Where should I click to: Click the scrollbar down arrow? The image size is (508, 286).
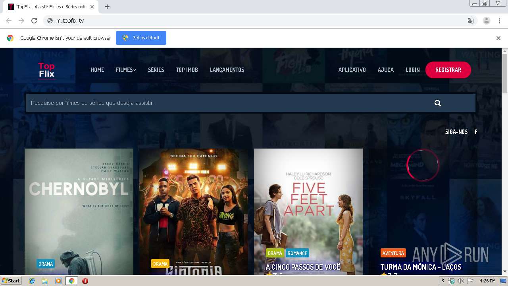tap(505, 272)
